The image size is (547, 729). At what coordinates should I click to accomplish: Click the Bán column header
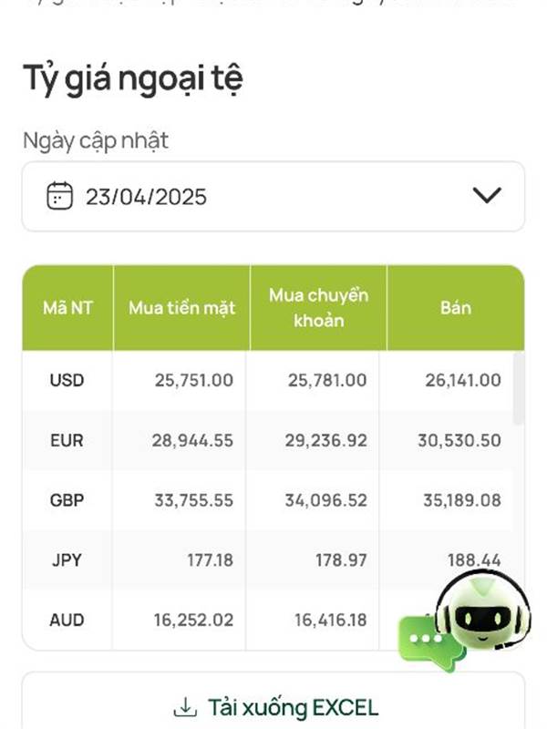click(x=456, y=308)
